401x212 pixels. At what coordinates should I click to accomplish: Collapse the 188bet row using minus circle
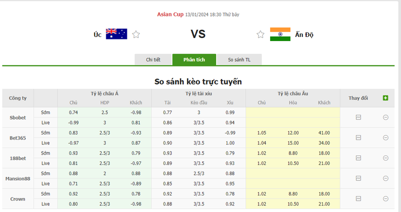(385, 157)
